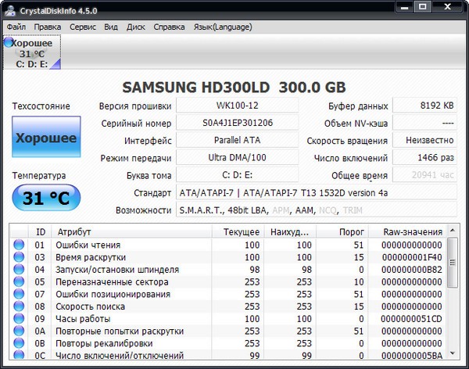Click the blue Хорошее health status button
Image resolution: width=469 pixels, height=369 pixels.
click(46, 137)
